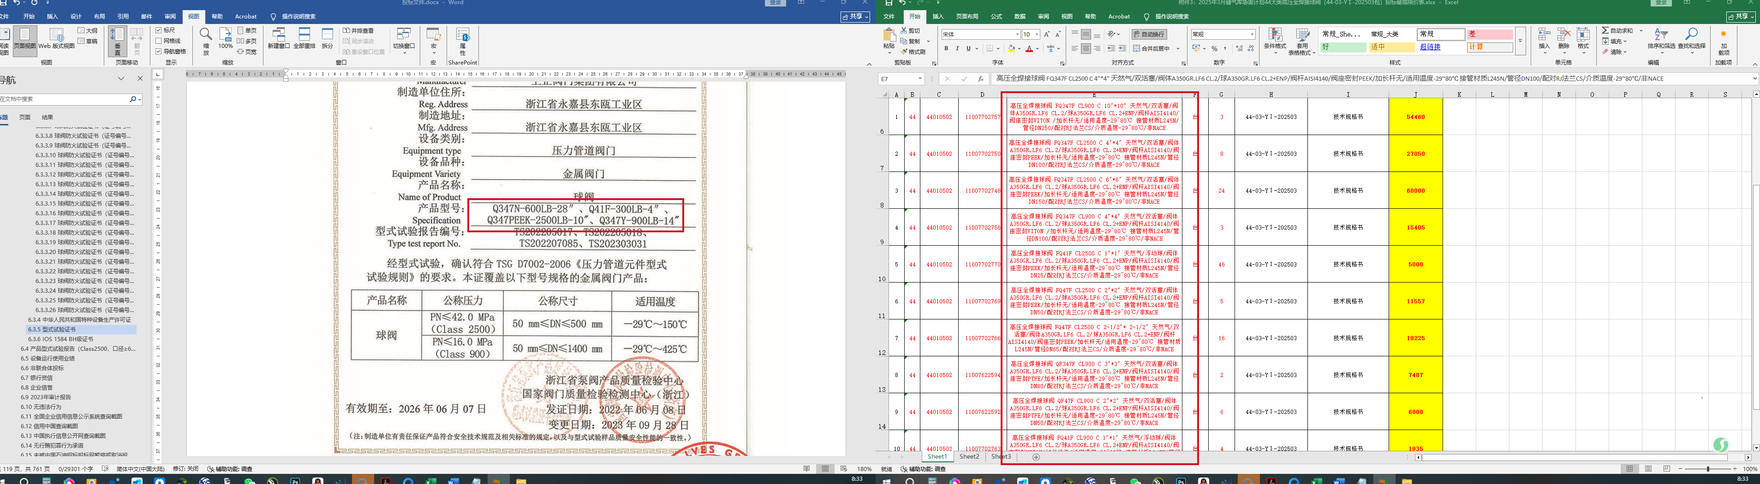The image size is (1760, 484).
Task: Select the cell containing 54460
Action: click(x=1416, y=117)
